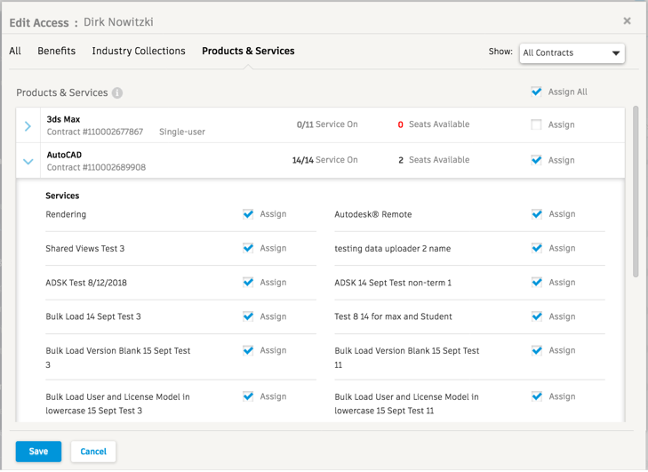
Task: Uncheck Assign for AutoCAD
Action: [x=536, y=160]
